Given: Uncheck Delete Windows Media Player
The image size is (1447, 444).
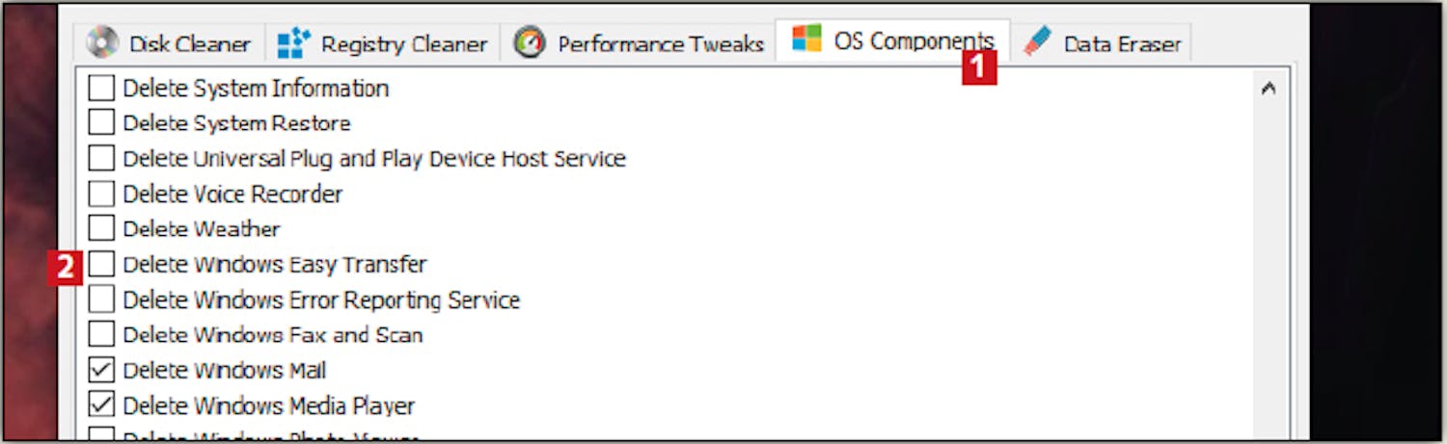Looking at the screenshot, I should click(x=101, y=405).
